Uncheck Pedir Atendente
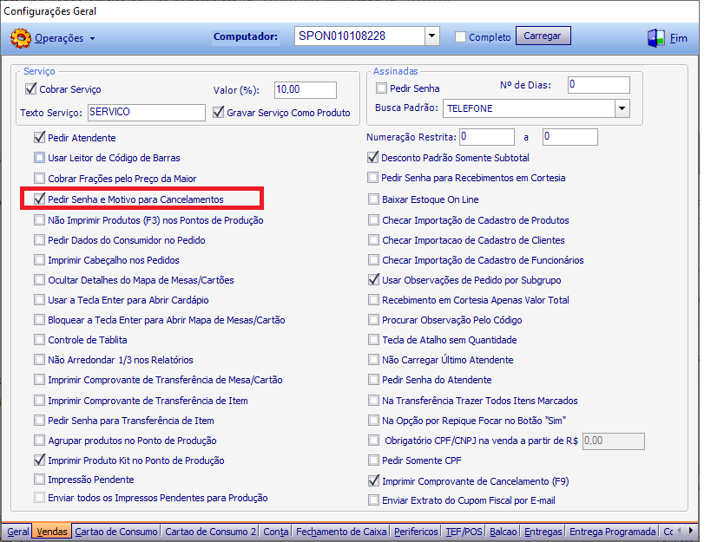Screen dimensions: 711x542 (x=39, y=137)
